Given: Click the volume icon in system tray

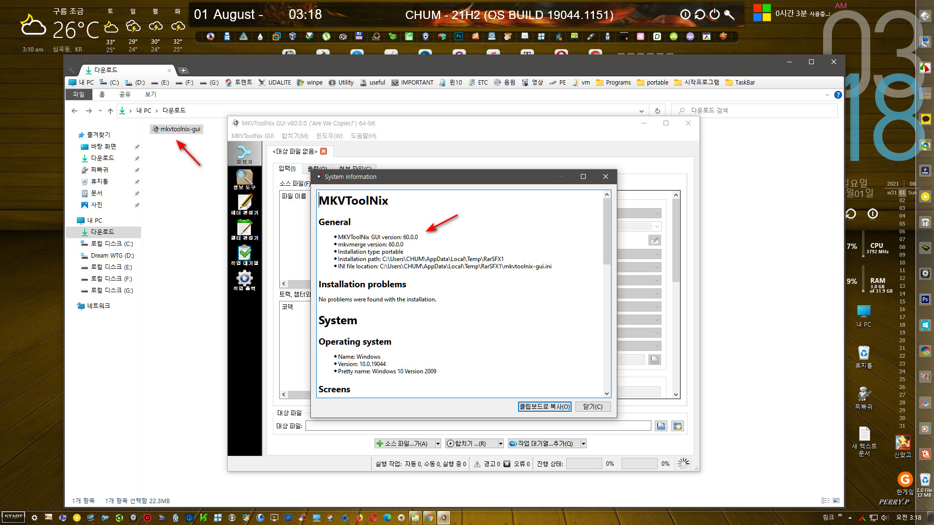Looking at the screenshot, I should point(884,518).
